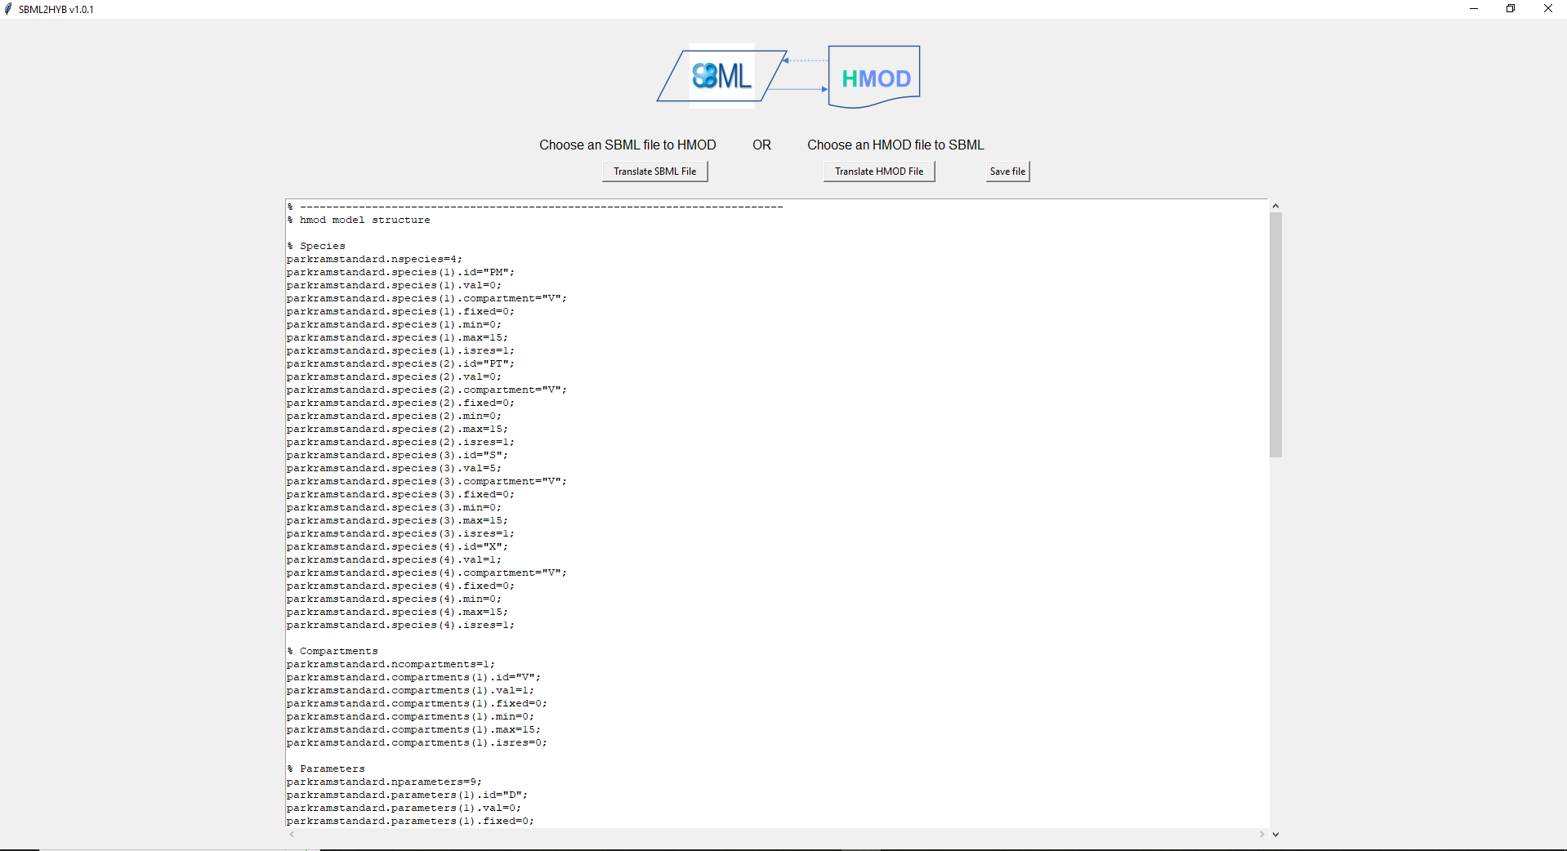Click the '% Parameters' comment line
Viewport: 1567px width, 851px height.
pyautogui.click(x=326, y=769)
